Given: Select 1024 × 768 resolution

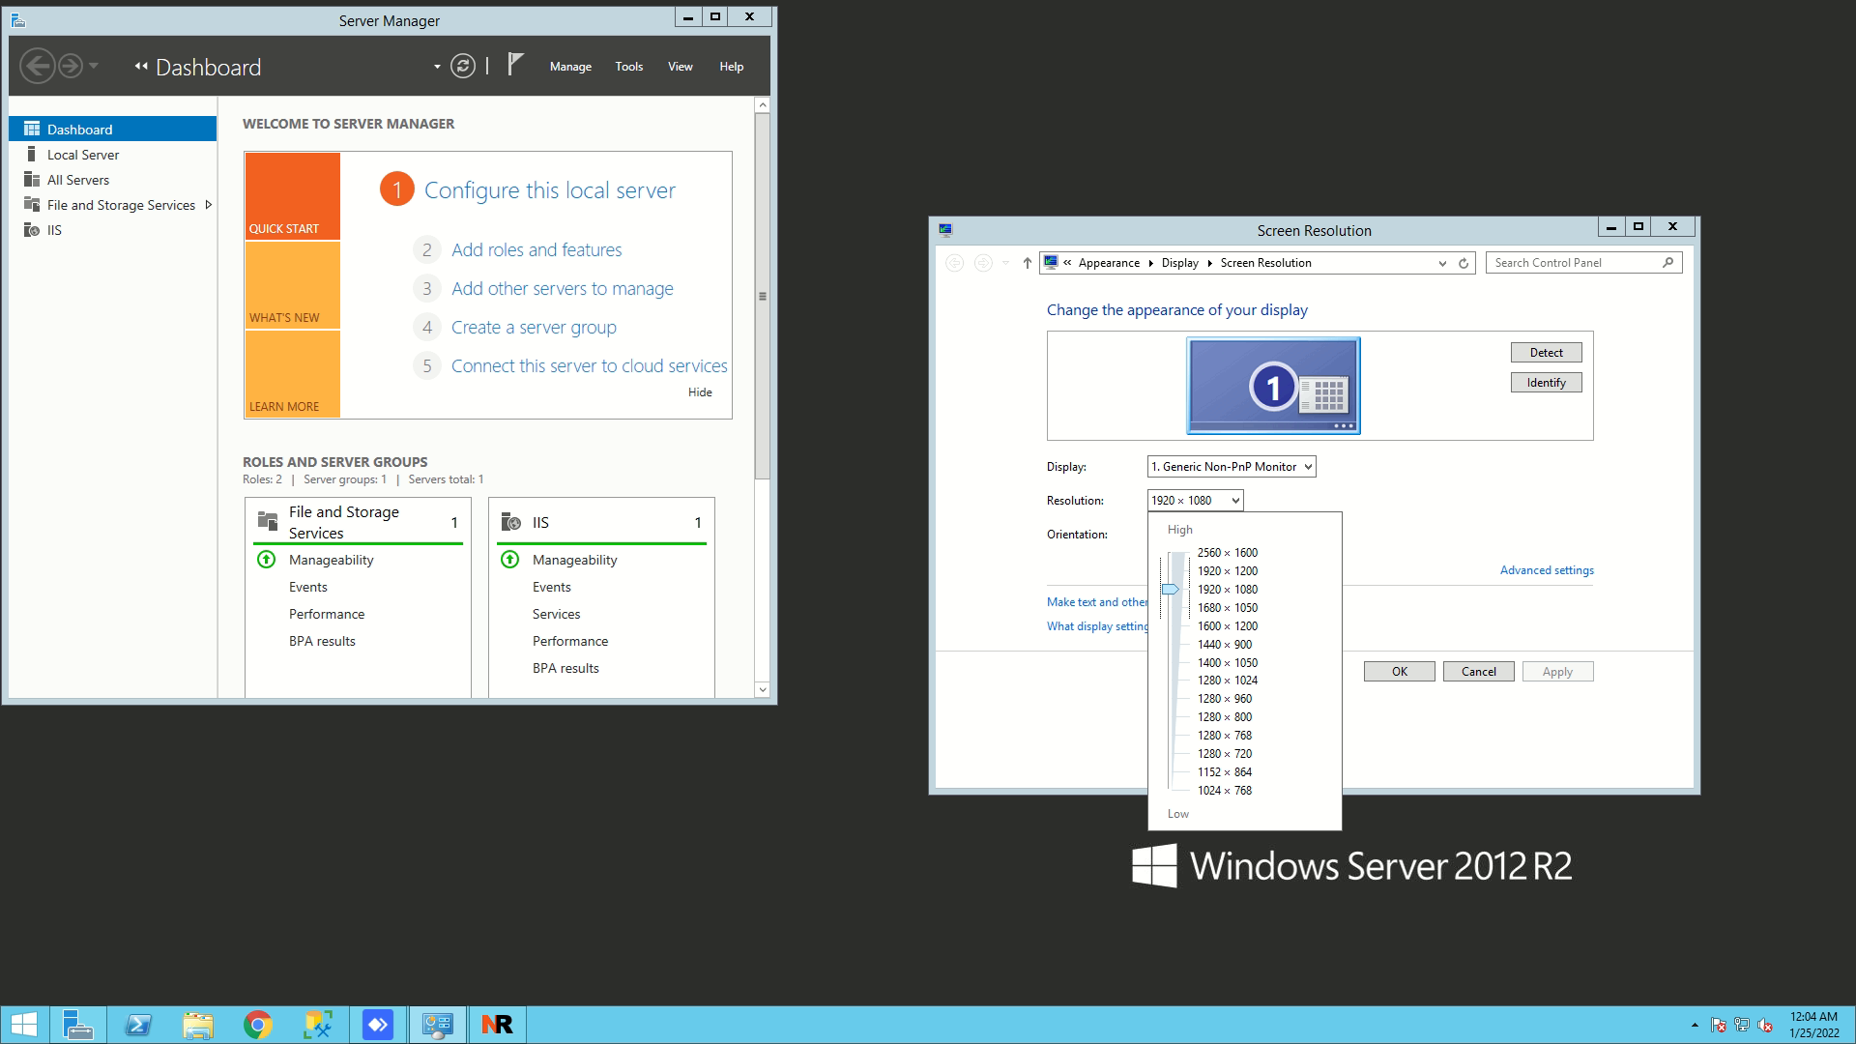Looking at the screenshot, I should pos(1225,791).
